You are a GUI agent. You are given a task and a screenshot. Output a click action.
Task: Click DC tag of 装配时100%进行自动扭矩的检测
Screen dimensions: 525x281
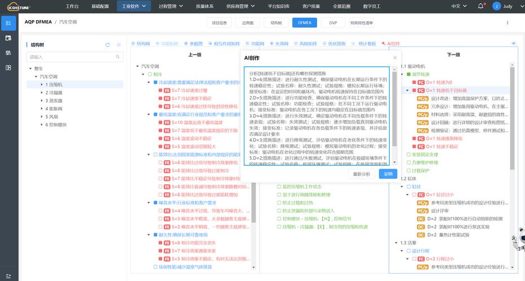(421, 219)
